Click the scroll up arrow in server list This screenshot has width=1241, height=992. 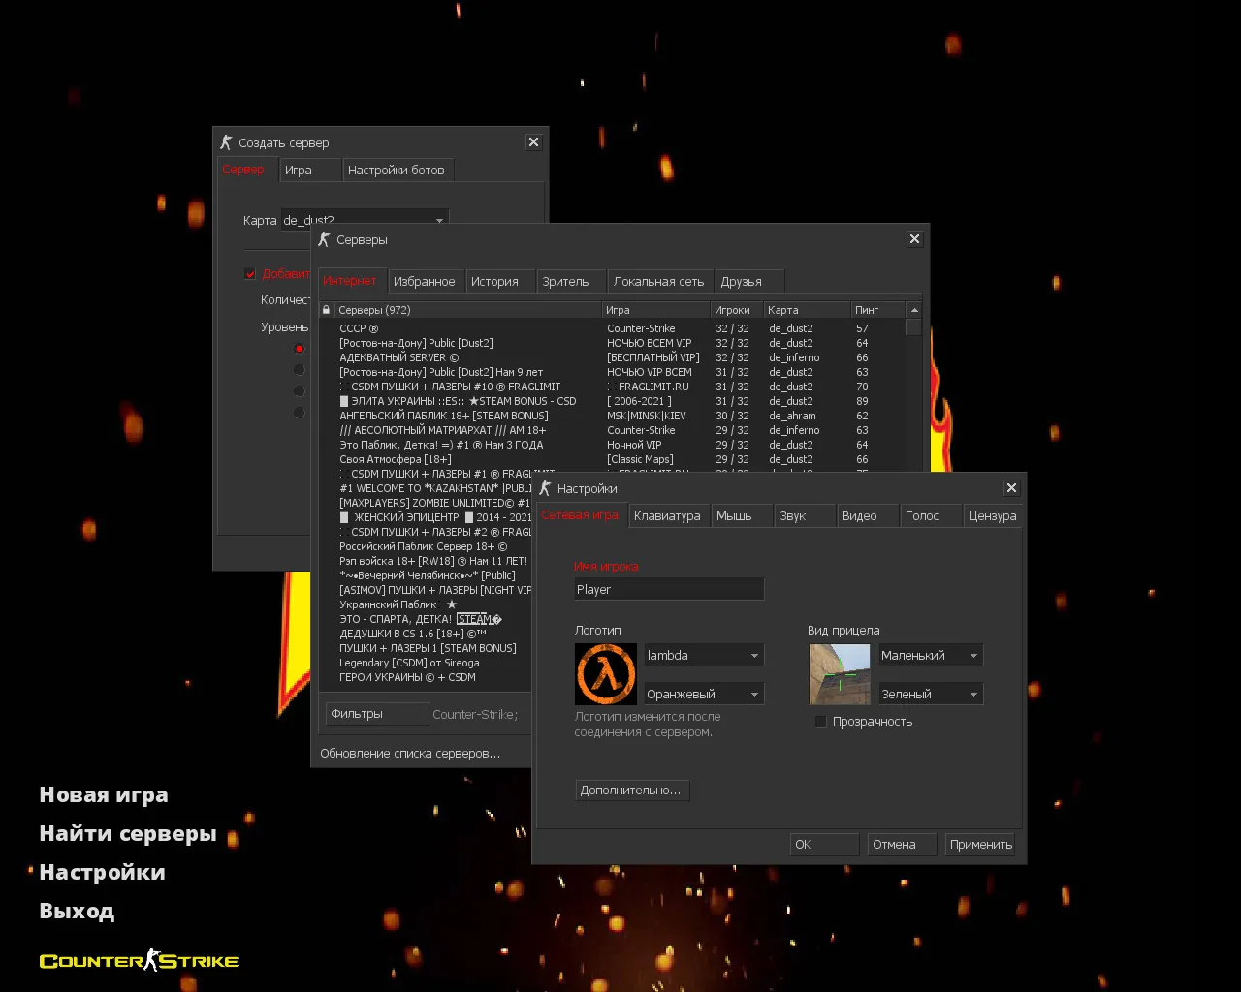(x=913, y=310)
